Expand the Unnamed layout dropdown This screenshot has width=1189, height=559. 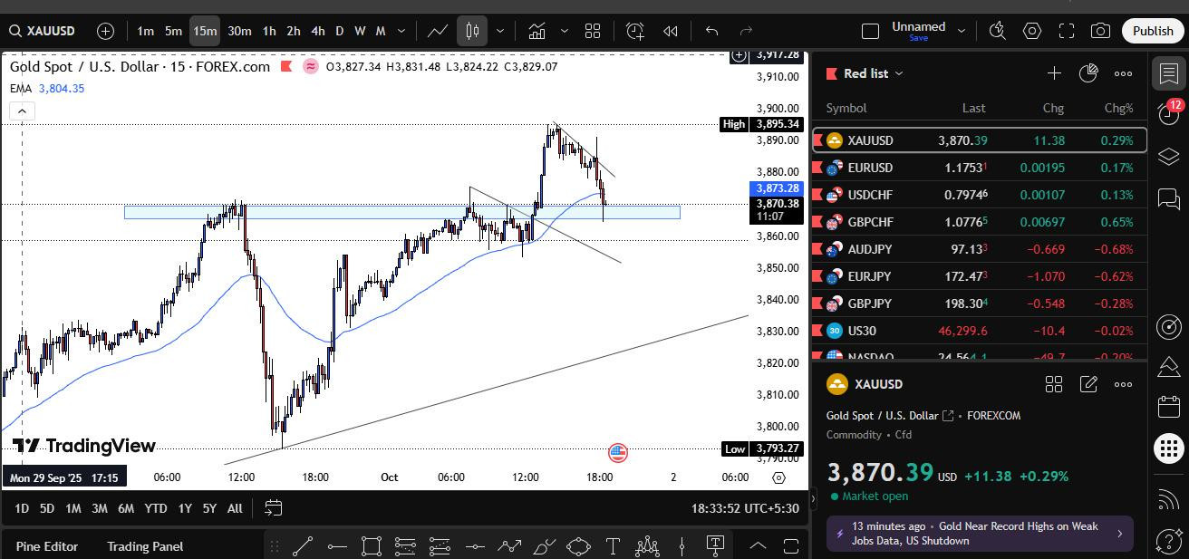click(x=962, y=31)
